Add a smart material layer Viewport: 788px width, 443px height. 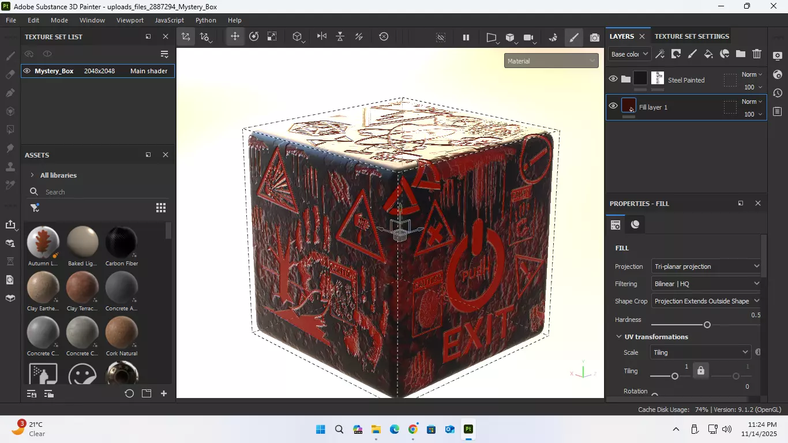coord(725,54)
